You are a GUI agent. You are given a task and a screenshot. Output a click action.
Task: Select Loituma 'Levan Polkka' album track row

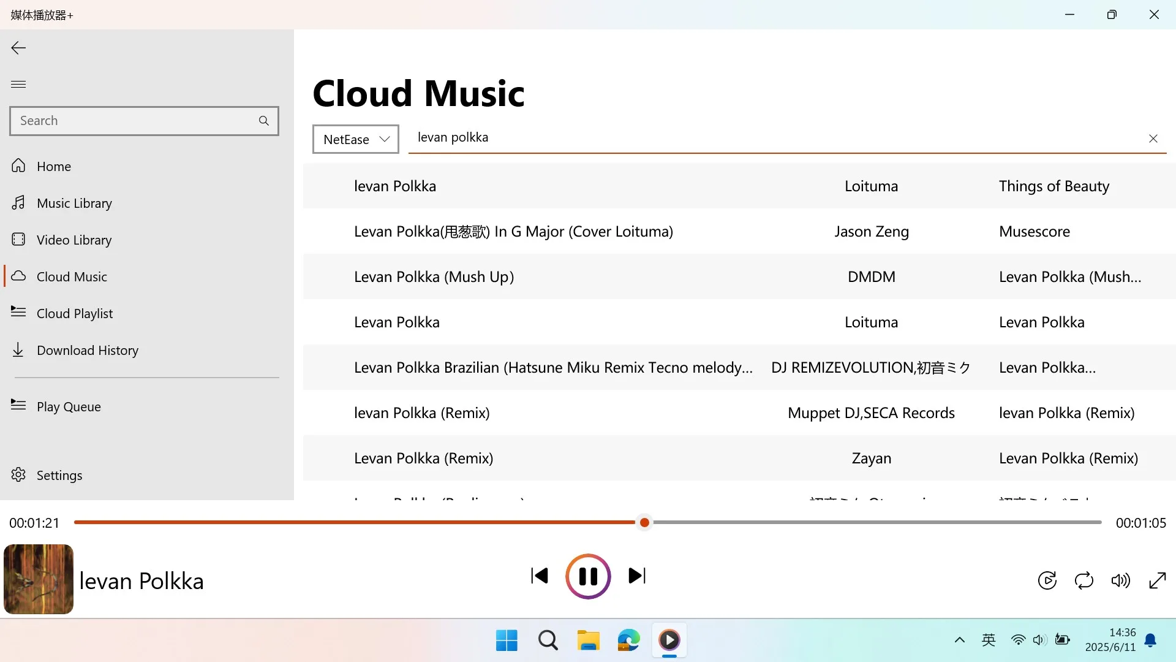point(739,322)
